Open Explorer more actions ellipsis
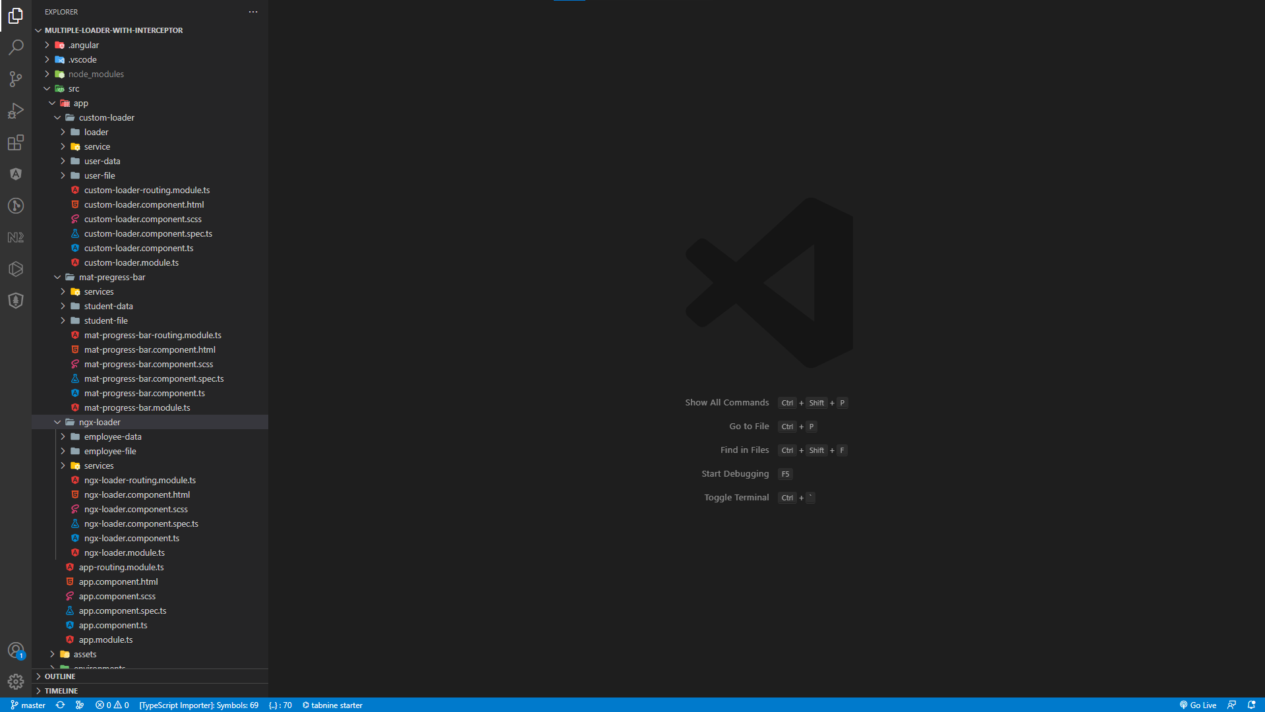 pos(253,12)
